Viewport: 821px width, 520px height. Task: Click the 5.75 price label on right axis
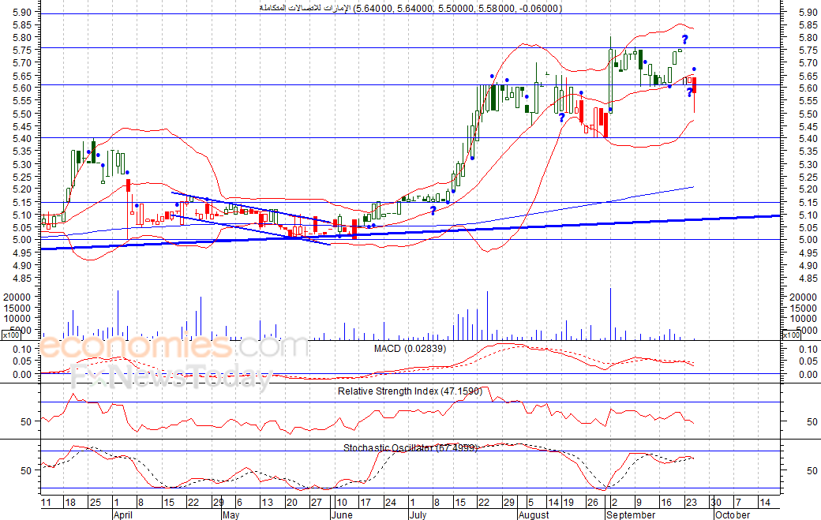click(x=808, y=50)
